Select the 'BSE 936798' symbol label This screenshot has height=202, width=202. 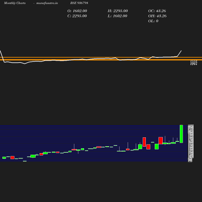point(79,3)
